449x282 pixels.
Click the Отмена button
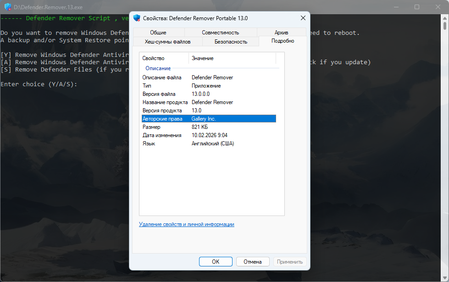pyautogui.click(x=253, y=262)
